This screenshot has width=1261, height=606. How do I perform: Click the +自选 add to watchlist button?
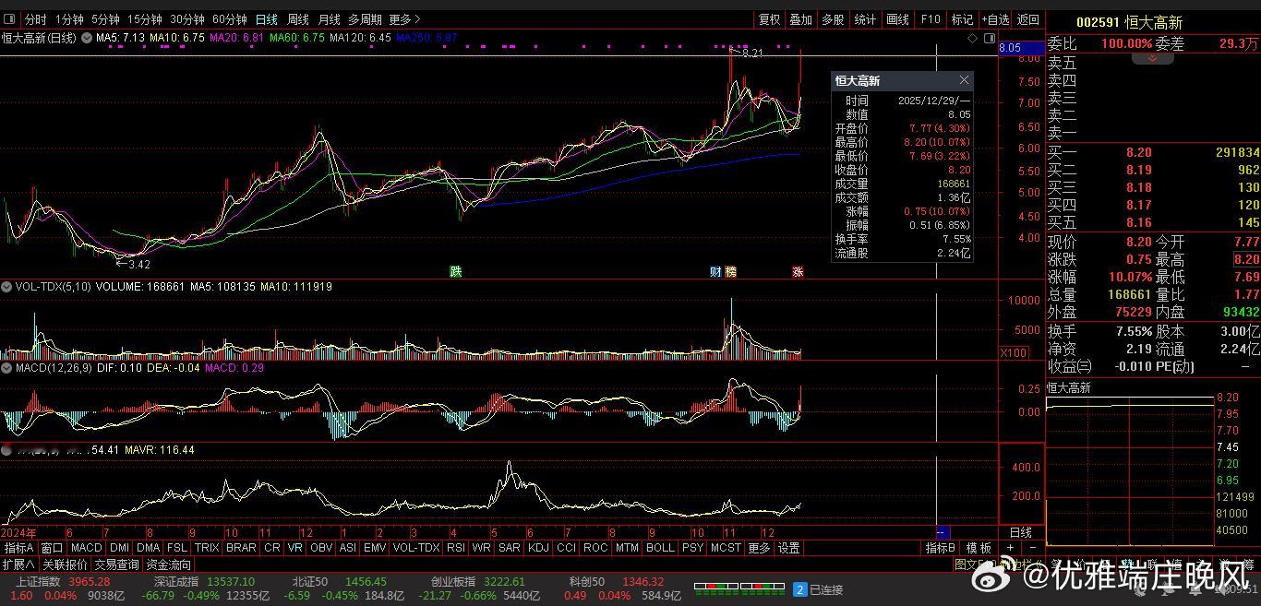tap(994, 19)
